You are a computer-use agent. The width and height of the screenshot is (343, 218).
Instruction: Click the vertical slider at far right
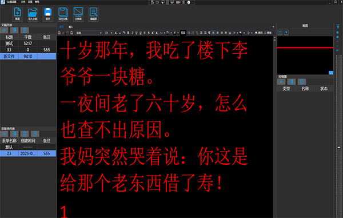[339, 147]
